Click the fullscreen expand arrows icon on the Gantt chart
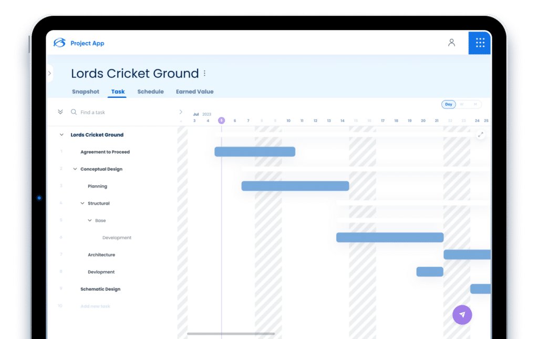Image resolution: width=538 pixels, height=339 pixels. [481, 135]
